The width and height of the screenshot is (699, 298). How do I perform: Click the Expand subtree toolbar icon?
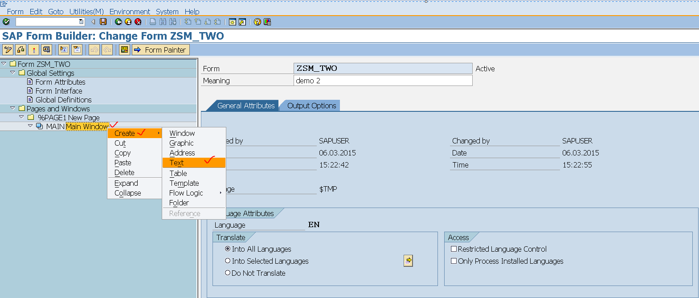(64, 49)
